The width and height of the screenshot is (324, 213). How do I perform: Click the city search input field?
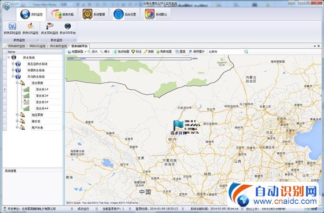225,52
